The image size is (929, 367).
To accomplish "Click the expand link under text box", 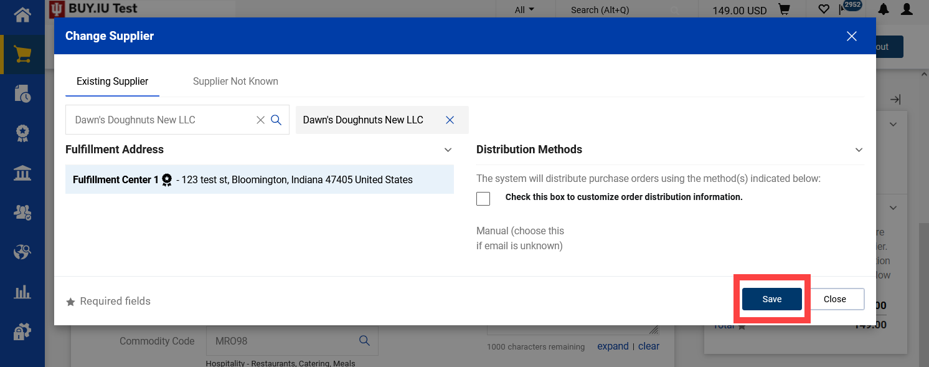I will pos(613,346).
